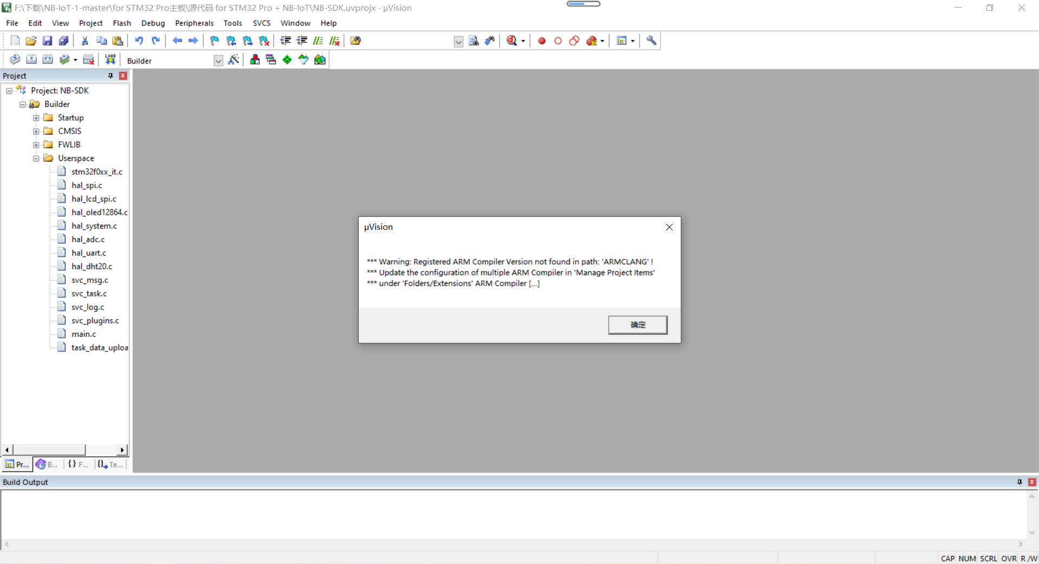Click the Select Software Packs icon

tap(304, 59)
